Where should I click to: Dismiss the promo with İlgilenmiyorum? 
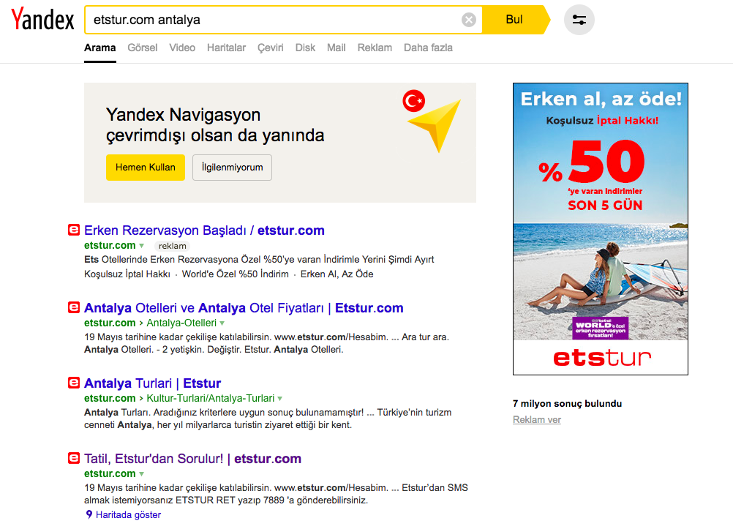tap(233, 168)
